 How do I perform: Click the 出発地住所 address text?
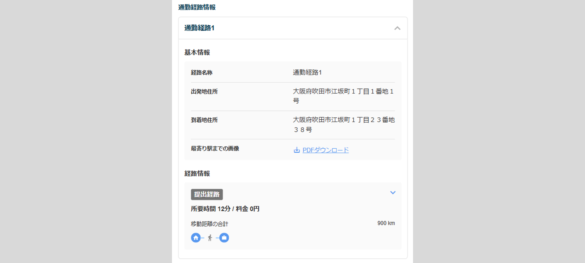coord(344,96)
